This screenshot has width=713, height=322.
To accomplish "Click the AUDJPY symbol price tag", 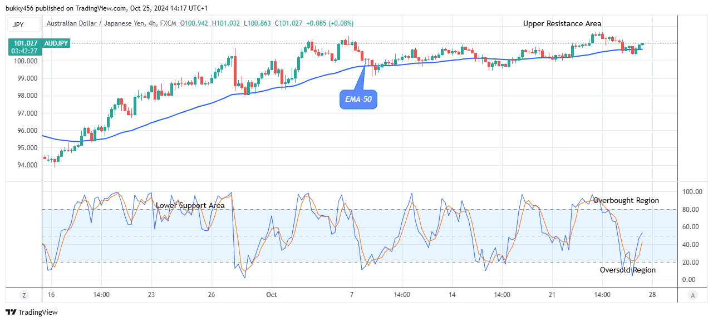I will 57,43.
